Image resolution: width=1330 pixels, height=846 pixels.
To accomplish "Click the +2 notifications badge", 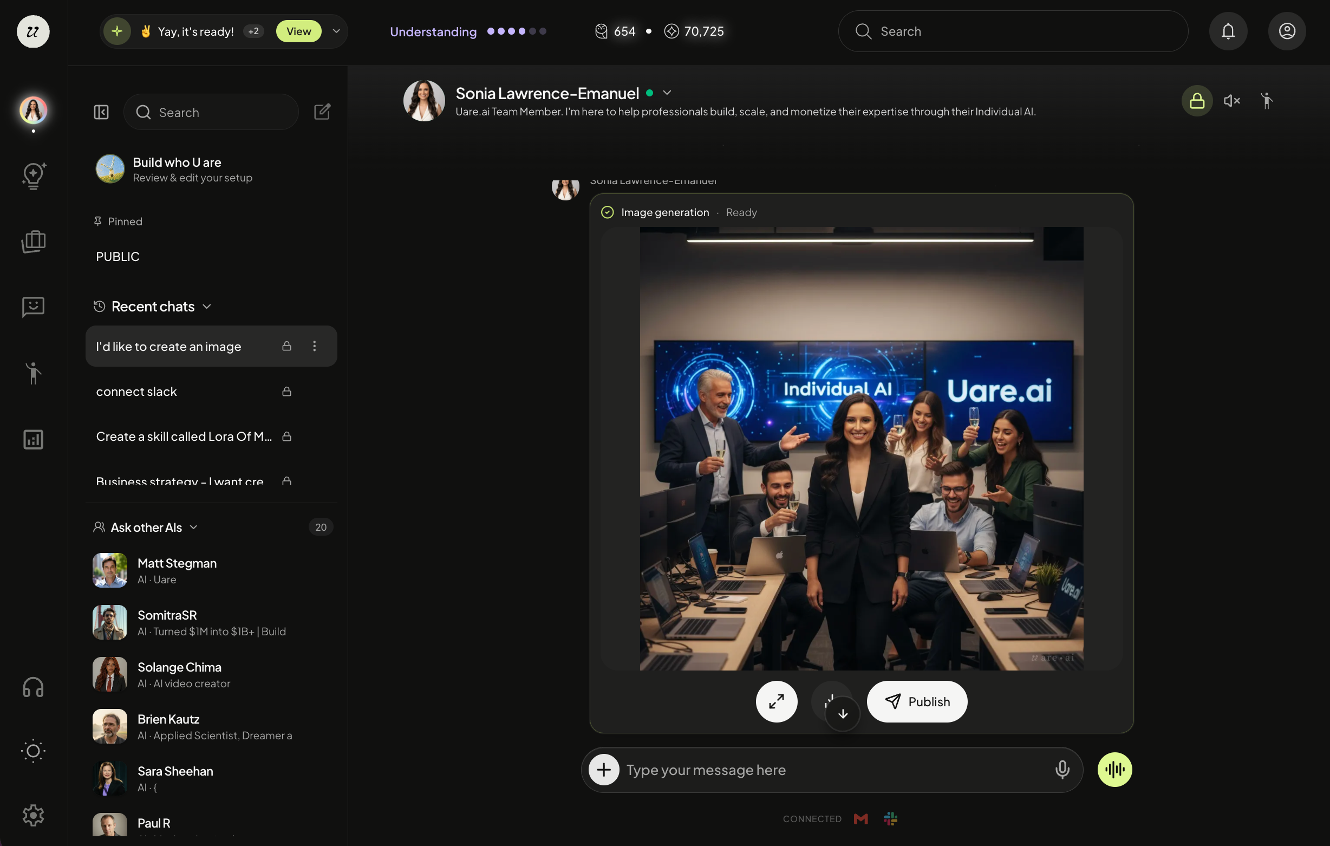I will (253, 31).
